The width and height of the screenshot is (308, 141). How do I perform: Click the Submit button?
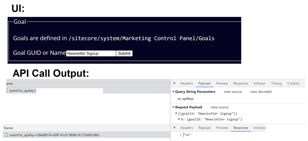(x=124, y=53)
